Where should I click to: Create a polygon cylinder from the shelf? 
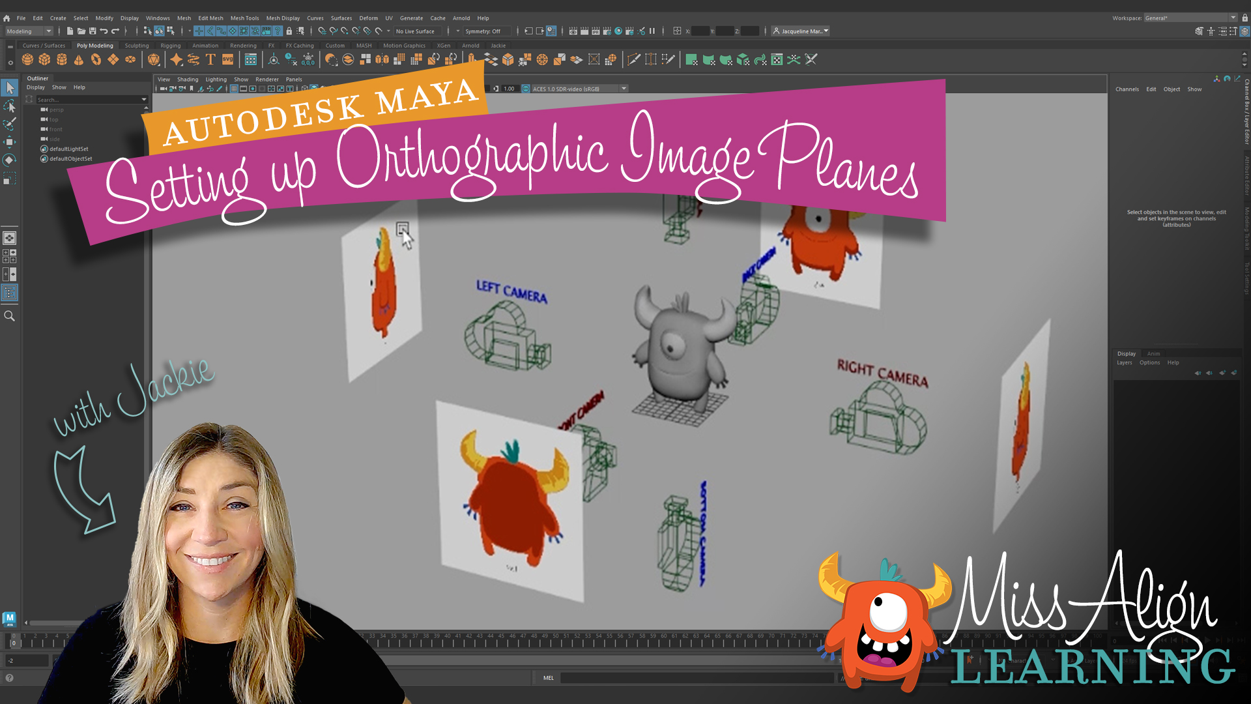click(x=62, y=60)
